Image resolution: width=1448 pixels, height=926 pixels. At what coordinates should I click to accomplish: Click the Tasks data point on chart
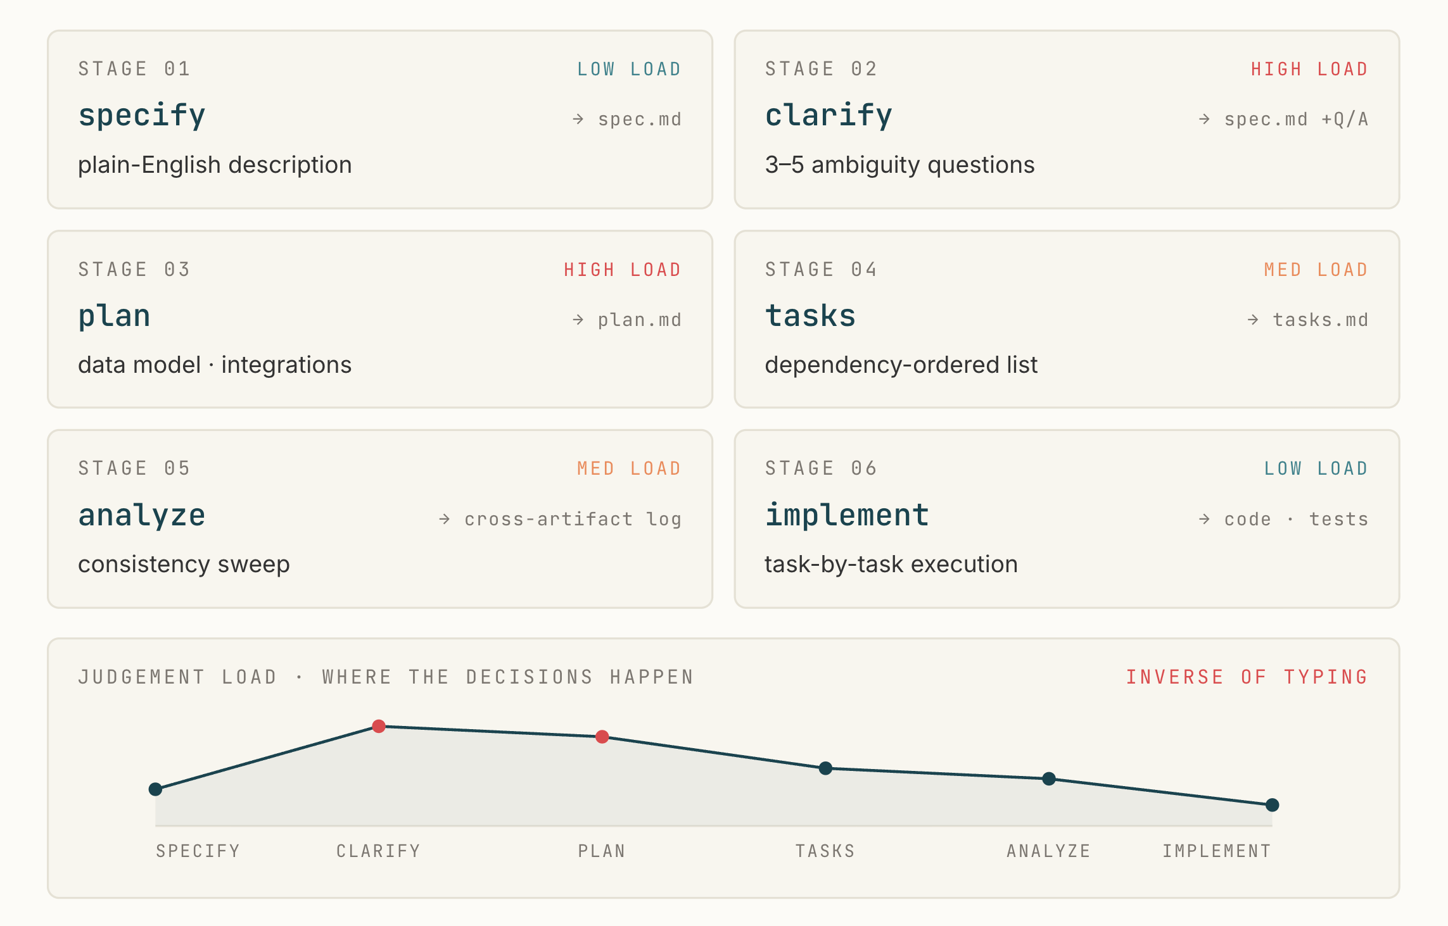tap(825, 768)
